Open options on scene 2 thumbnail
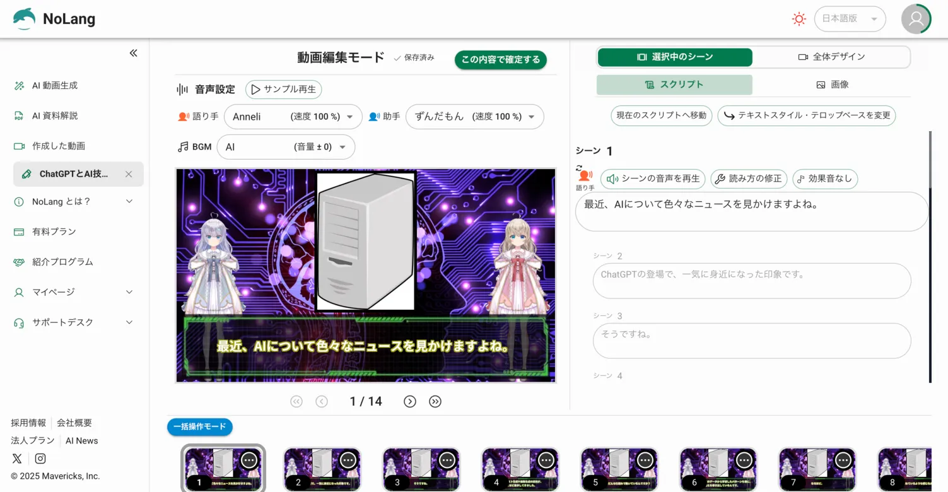948x492 pixels. [x=349, y=460]
